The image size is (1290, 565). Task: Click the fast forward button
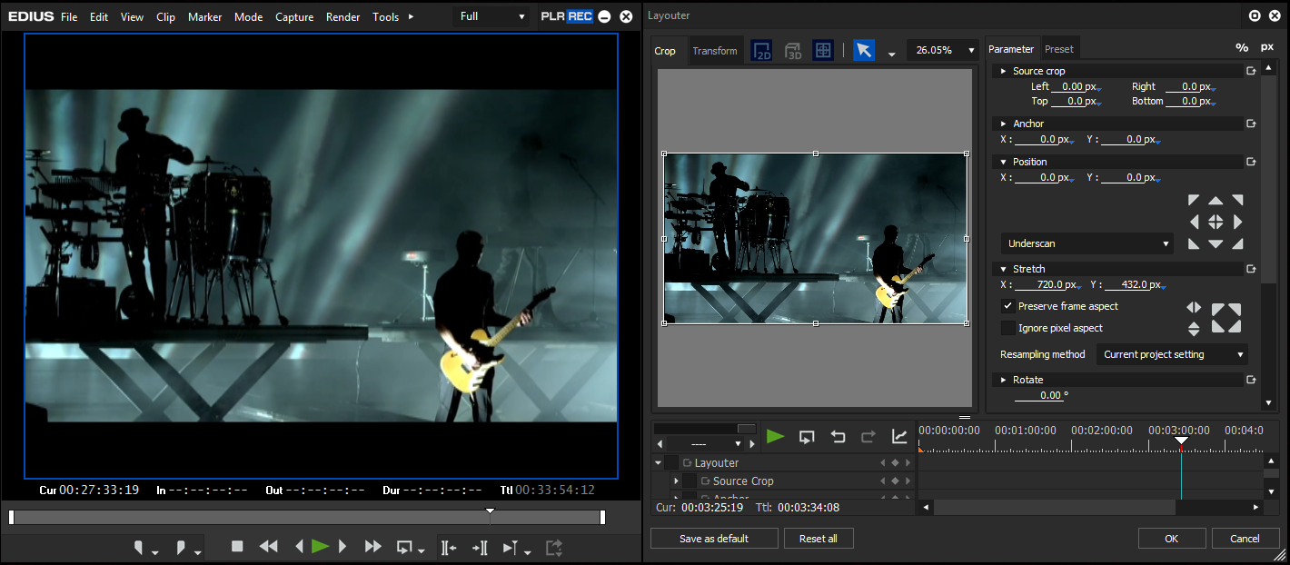point(372,547)
